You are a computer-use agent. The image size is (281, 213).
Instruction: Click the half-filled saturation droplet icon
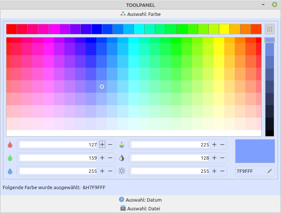click(x=122, y=158)
